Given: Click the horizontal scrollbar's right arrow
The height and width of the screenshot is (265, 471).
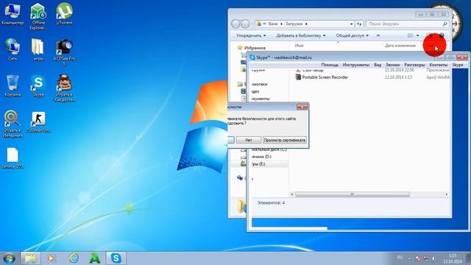Looking at the screenshot, I should pos(447,194).
